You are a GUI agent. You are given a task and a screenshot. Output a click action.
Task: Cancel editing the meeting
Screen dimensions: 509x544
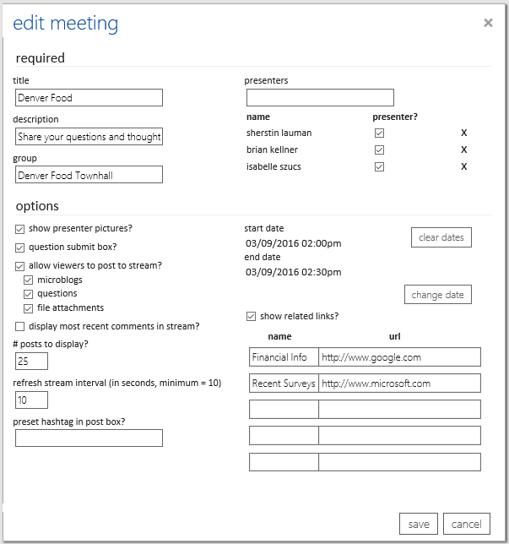(x=466, y=524)
